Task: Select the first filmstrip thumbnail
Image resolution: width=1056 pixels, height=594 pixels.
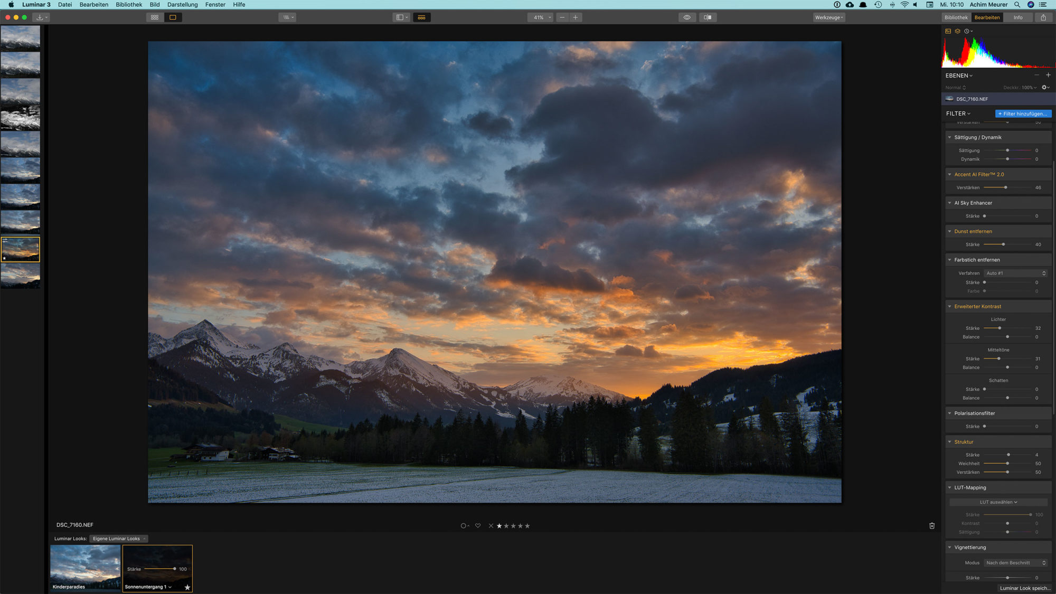Action: (x=20, y=37)
